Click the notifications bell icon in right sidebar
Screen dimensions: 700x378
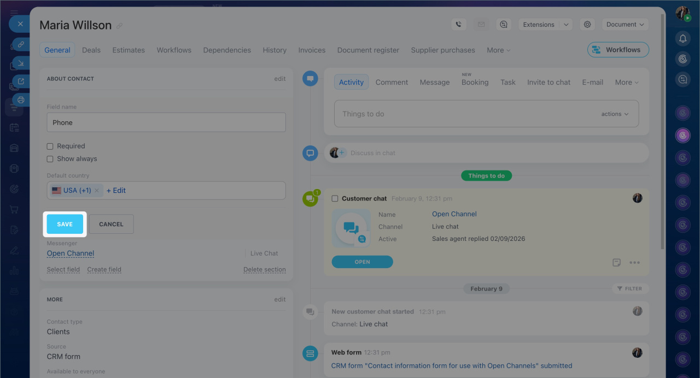(x=682, y=38)
